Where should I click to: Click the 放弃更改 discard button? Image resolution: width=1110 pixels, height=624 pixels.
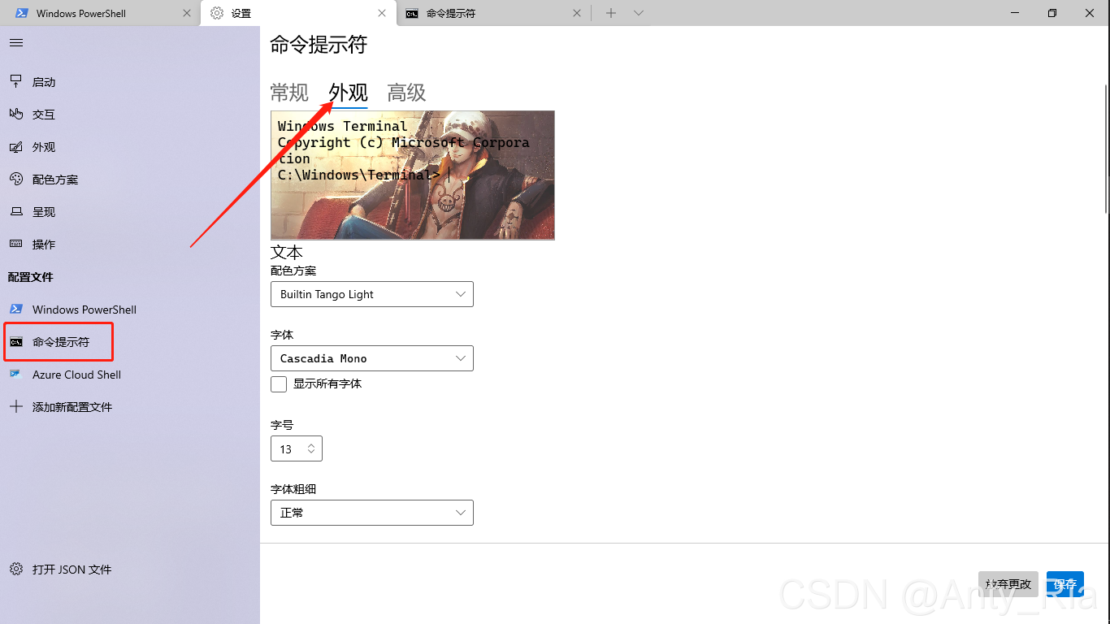(x=1008, y=583)
